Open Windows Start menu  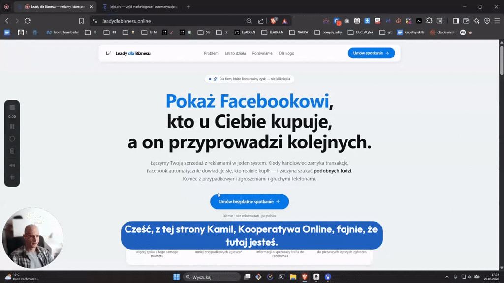pos(177,277)
